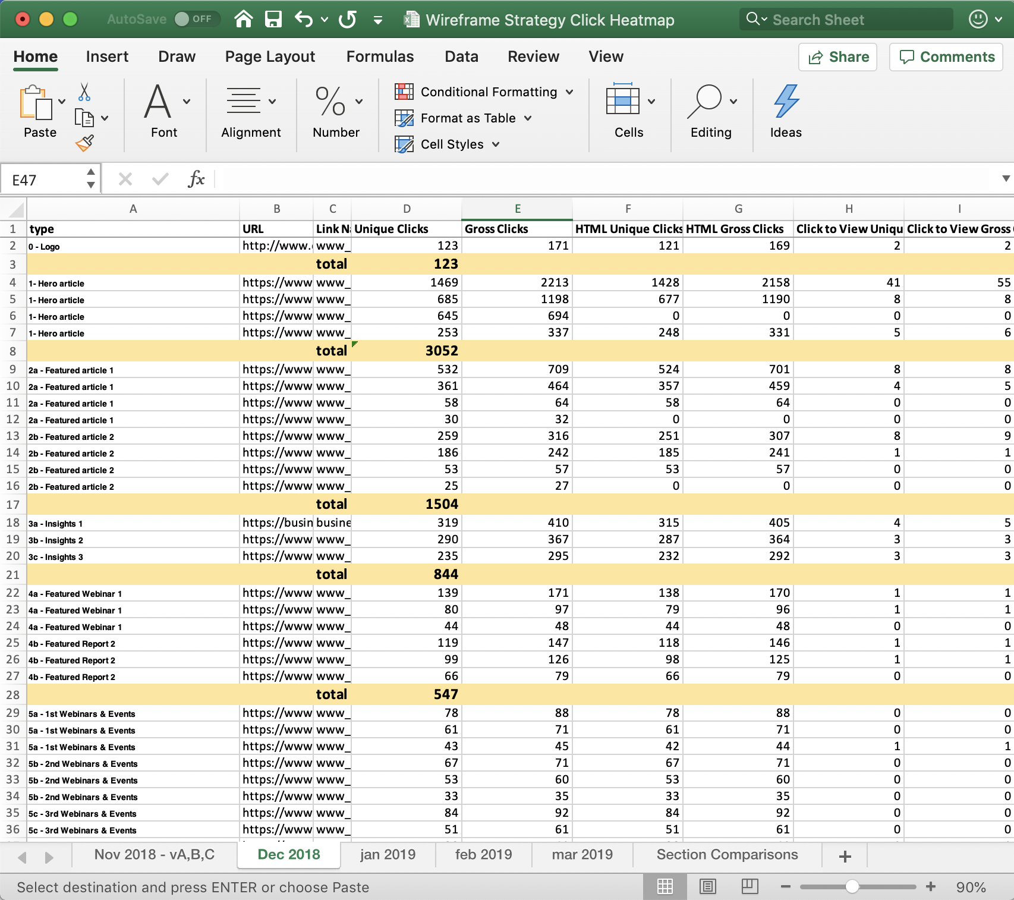
Task: Switch to the feb 2019 sheet
Action: (483, 855)
